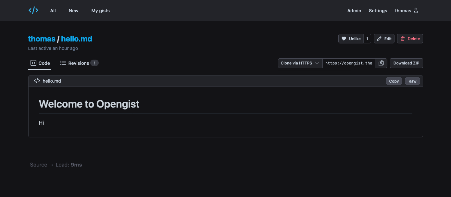
Task: Switch to the Code tab
Action: coord(40,63)
